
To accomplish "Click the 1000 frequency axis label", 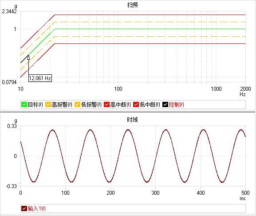I will click(216, 89).
